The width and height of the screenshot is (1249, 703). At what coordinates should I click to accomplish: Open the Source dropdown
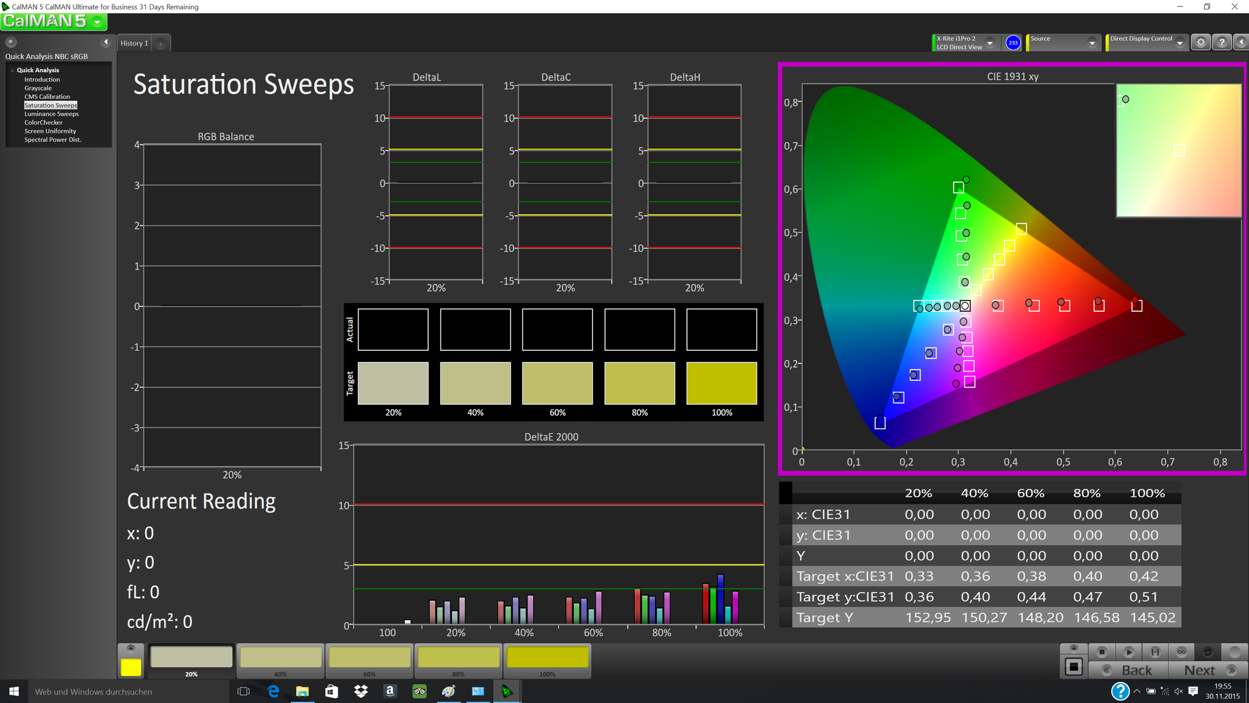1092,43
